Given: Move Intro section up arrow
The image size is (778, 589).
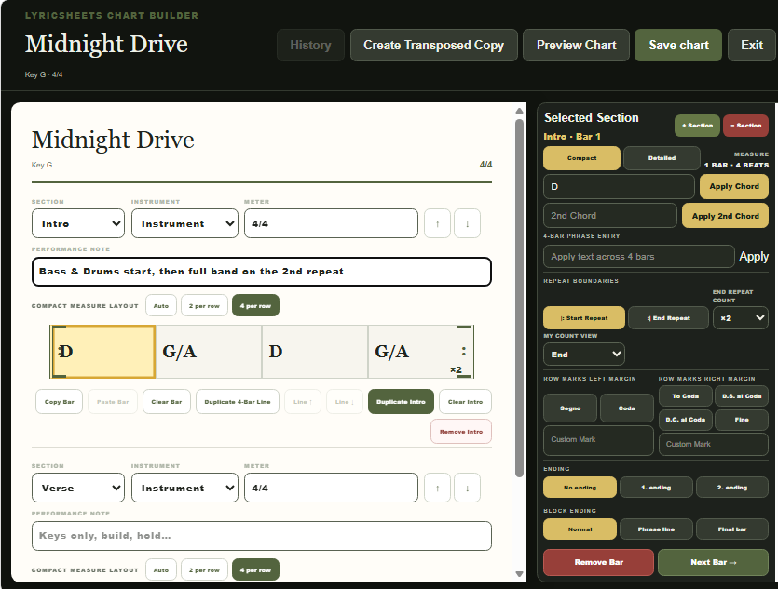Looking at the screenshot, I should (x=437, y=223).
